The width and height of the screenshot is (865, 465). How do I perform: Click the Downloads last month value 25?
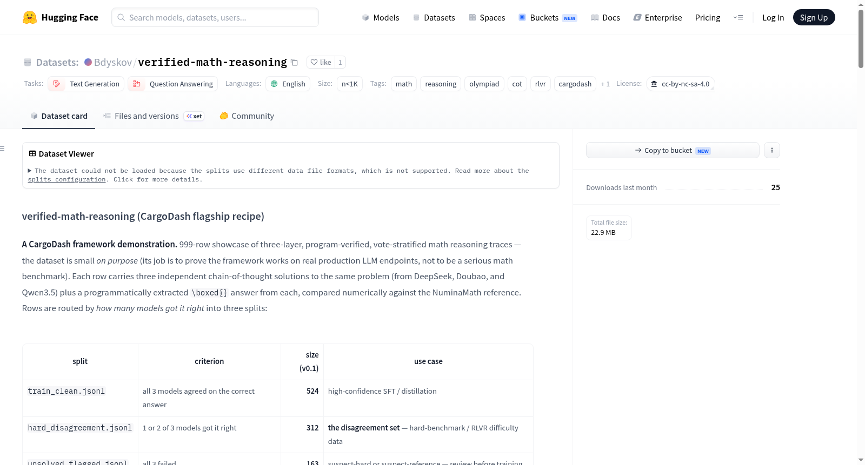776,187
